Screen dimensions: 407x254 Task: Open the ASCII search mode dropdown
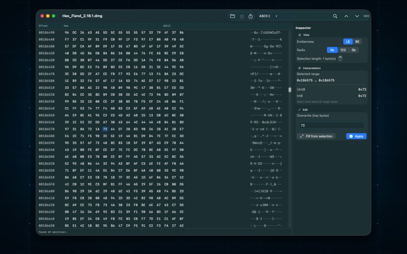coord(265,16)
